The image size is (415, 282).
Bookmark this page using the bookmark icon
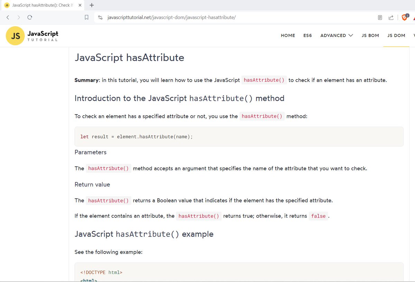point(87,17)
